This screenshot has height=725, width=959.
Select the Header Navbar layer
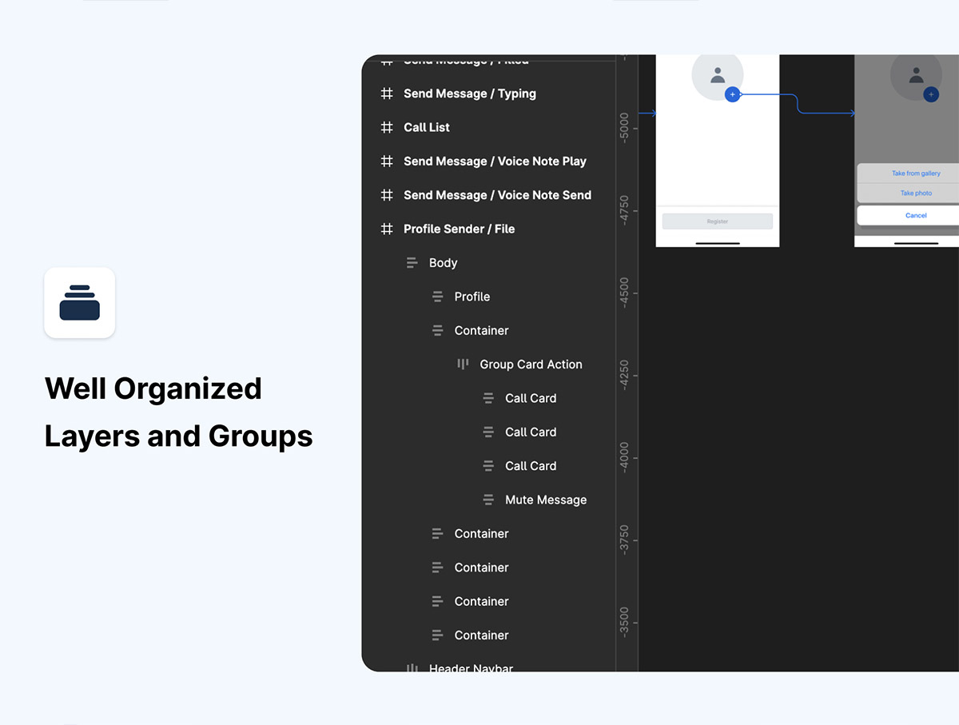click(x=471, y=667)
